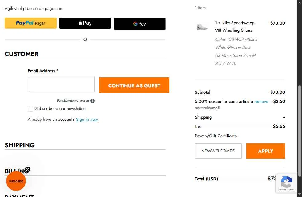Select the newwelcome5 coupon code label
The image size is (302, 197).
coord(207,108)
